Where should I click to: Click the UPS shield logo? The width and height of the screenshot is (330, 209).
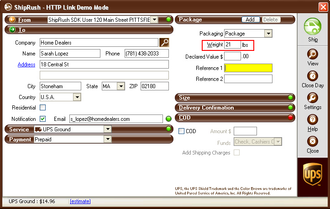313,174
